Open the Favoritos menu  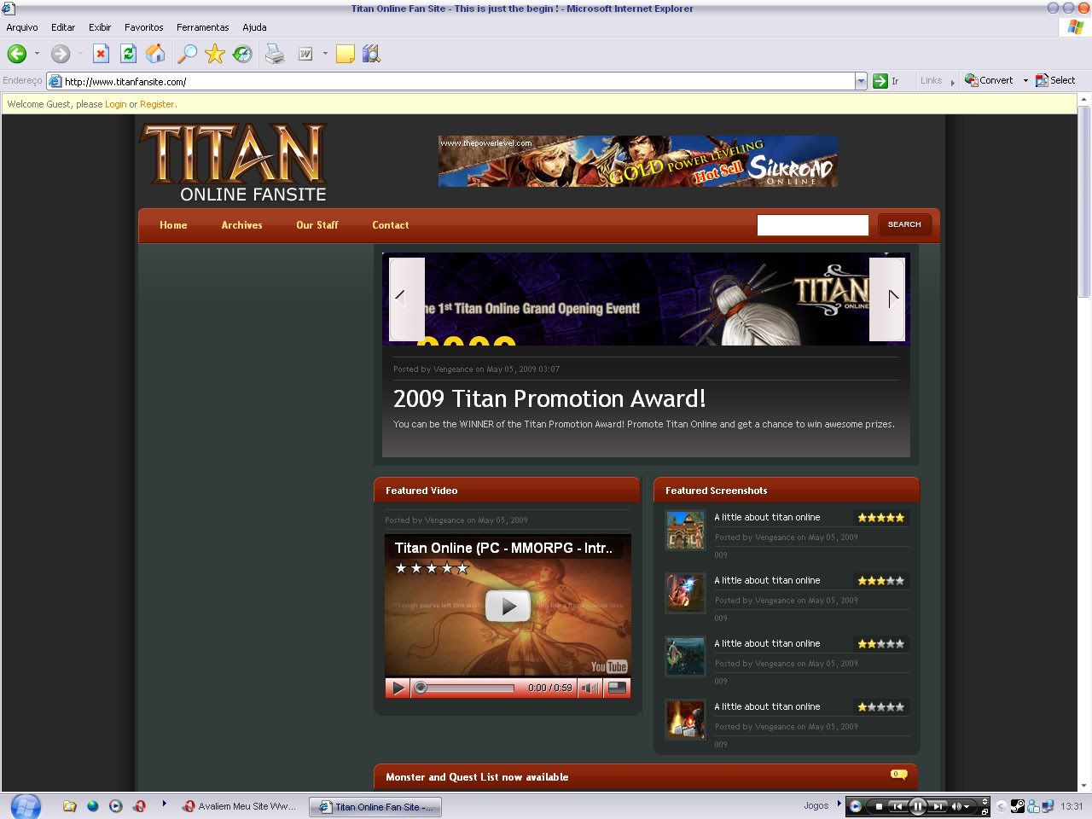143,27
